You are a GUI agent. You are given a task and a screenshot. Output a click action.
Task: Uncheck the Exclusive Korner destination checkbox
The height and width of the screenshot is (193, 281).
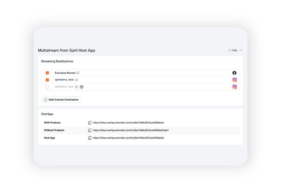point(47,73)
